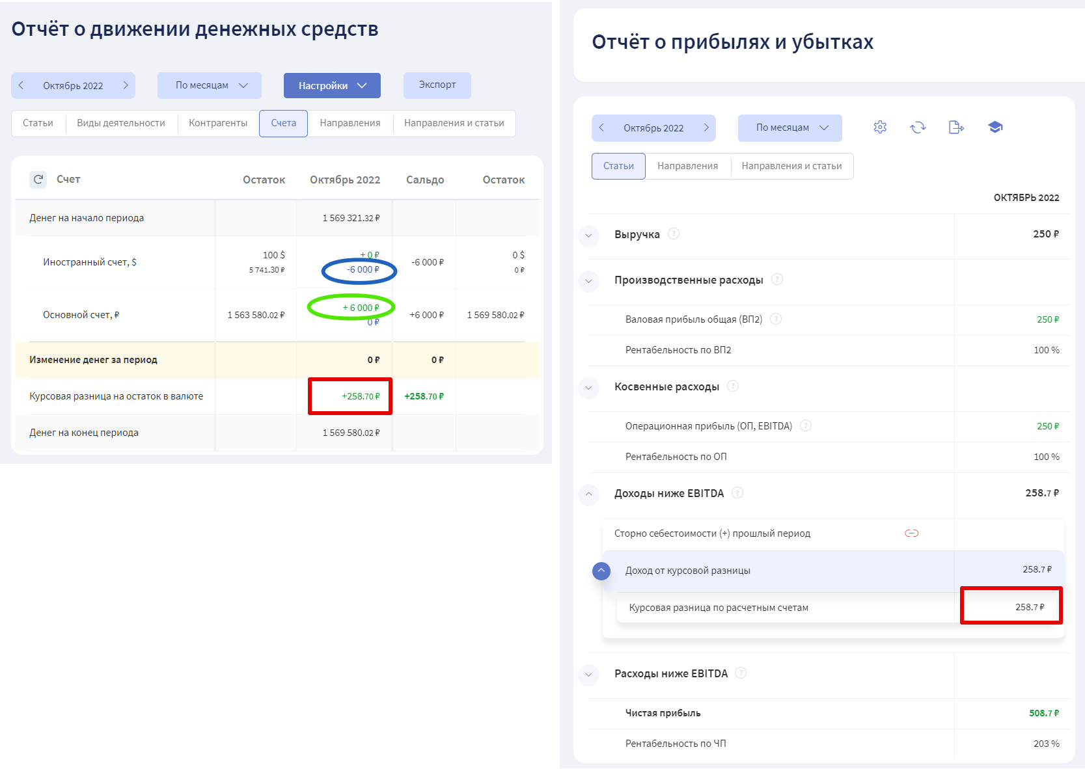The width and height of the screenshot is (1085, 769).
Task: Click Денег на начало периода row label
Action: (87, 218)
